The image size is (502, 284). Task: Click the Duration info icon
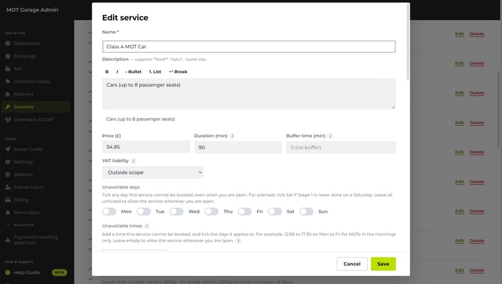(x=232, y=136)
